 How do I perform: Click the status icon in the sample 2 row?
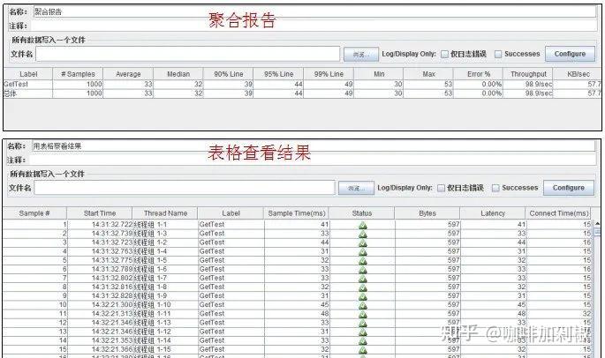click(x=363, y=234)
